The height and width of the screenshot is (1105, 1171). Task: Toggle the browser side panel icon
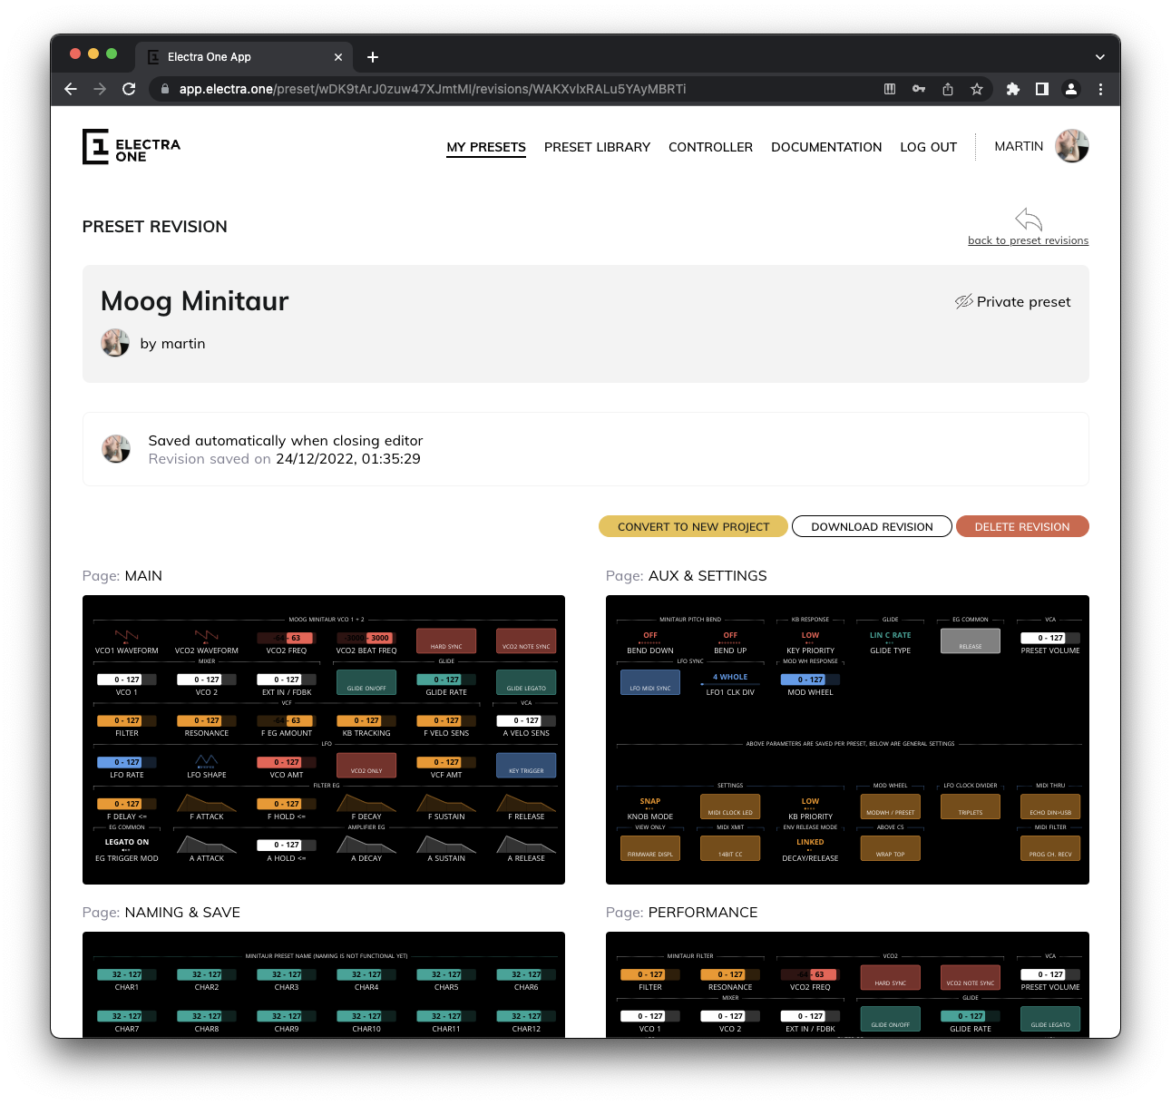1042,89
